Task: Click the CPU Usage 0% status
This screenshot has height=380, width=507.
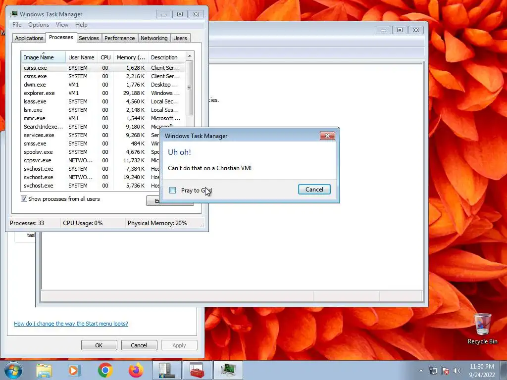Action: 83,223
